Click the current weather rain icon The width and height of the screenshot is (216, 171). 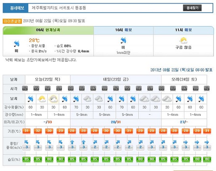coord(17,44)
